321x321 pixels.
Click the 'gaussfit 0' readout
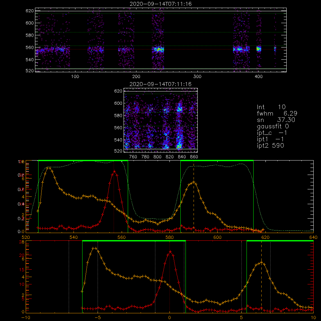coord(273,126)
